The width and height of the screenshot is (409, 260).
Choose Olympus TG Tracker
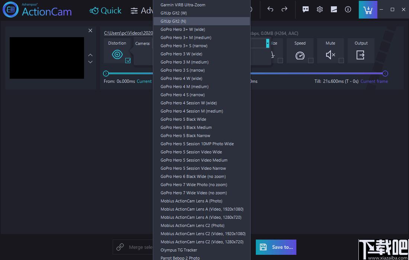click(202, 250)
